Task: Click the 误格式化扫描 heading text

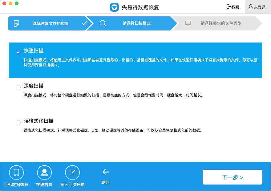Action: [38, 121]
